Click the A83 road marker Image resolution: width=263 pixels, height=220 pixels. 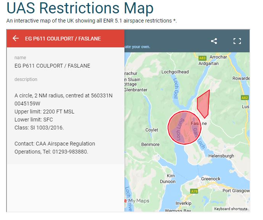coord(202,58)
